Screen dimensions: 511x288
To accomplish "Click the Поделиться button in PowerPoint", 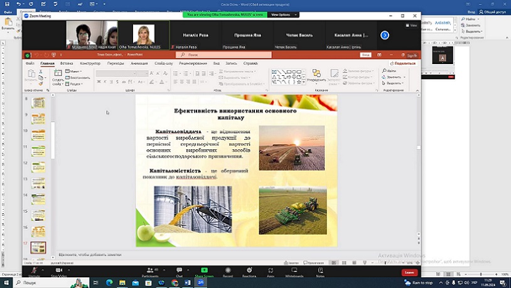I will tap(403, 63).
